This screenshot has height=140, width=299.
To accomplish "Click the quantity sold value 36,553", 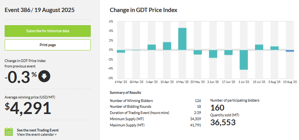I will tap(223, 123).
